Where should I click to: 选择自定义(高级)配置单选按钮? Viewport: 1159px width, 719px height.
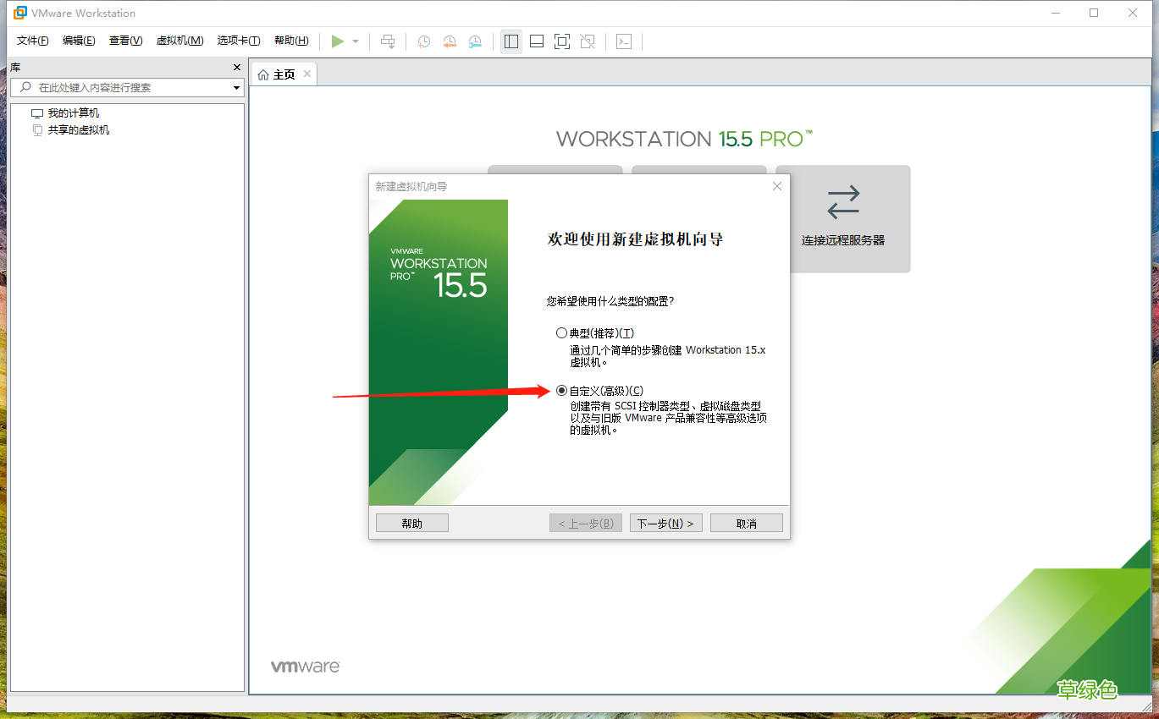(x=561, y=390)
